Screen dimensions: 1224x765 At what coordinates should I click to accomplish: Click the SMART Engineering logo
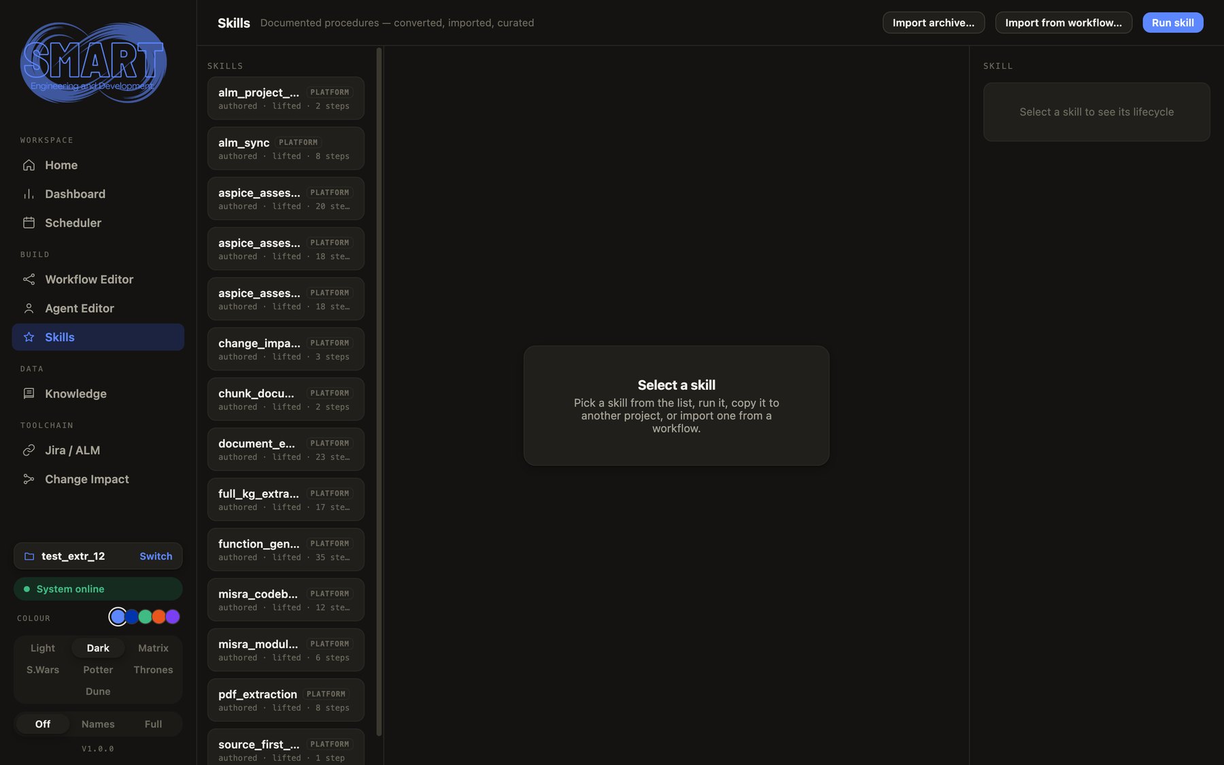[x=94, y=63]
